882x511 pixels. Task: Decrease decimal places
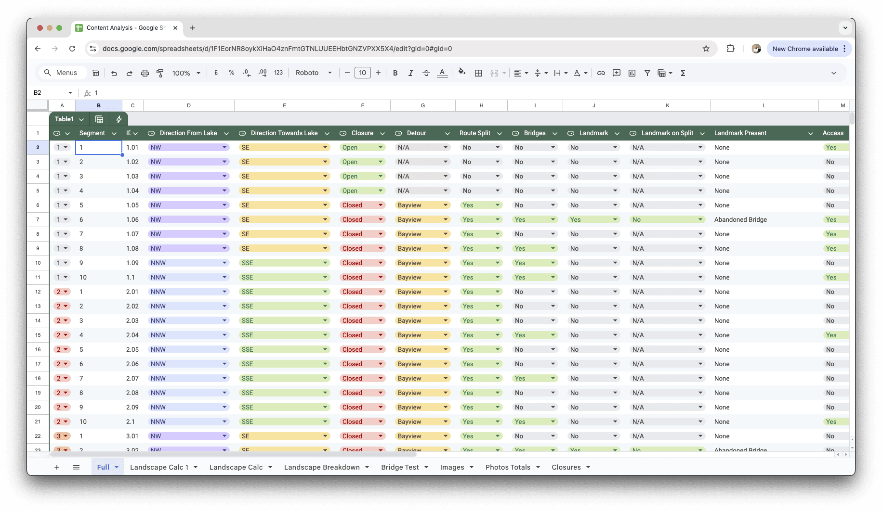pos(247,73)
